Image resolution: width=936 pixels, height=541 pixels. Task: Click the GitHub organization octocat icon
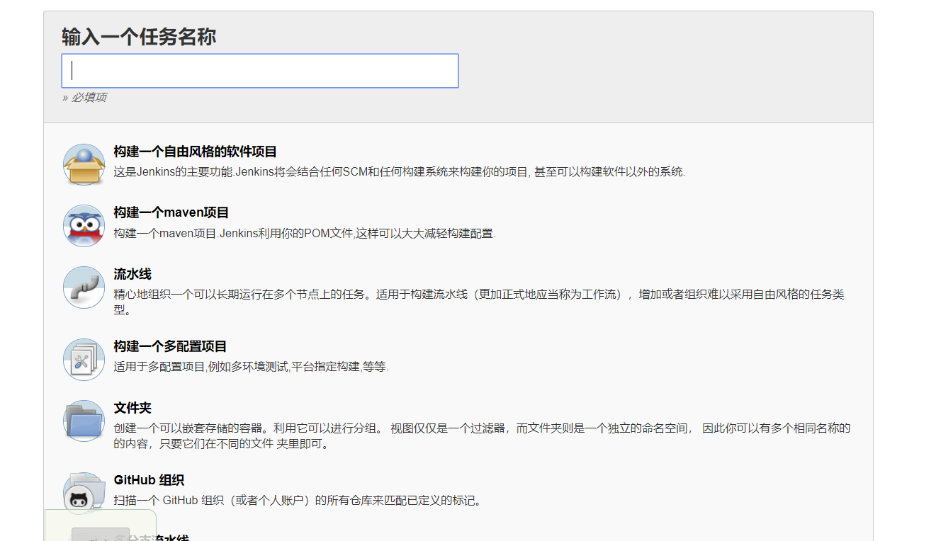point(84,494)
